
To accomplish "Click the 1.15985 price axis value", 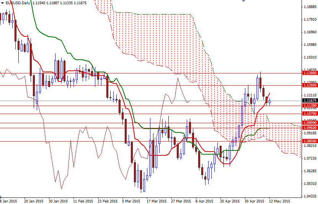I will pos(310,45).
